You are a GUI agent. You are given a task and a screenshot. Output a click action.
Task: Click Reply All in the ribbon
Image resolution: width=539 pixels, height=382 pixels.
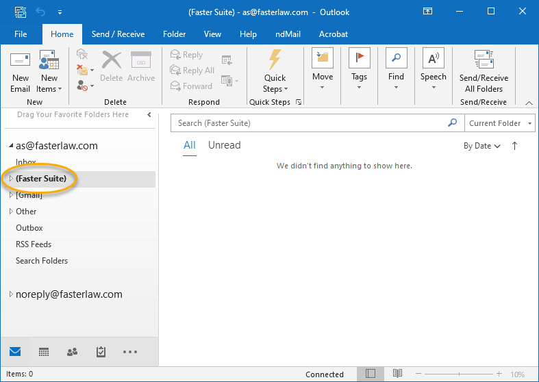[x=192, y=70]
